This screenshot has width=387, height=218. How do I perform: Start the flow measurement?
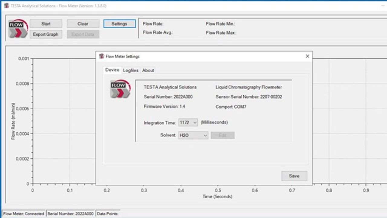[x=46, y=24]
